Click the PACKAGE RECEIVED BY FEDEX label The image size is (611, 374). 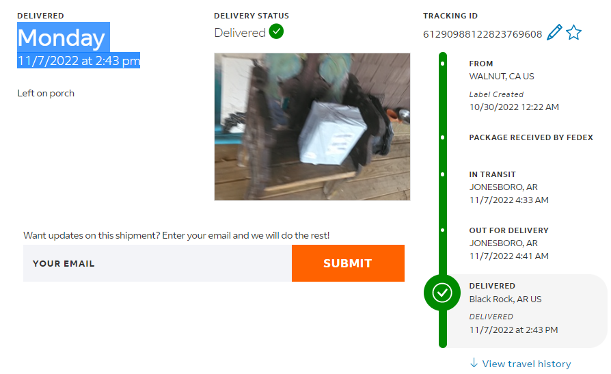click(x=531, y=137)
